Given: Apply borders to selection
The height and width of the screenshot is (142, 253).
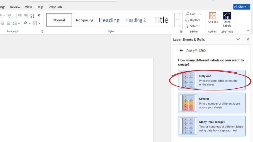Looking at the screenshot, I should click(x=35, y=23).
